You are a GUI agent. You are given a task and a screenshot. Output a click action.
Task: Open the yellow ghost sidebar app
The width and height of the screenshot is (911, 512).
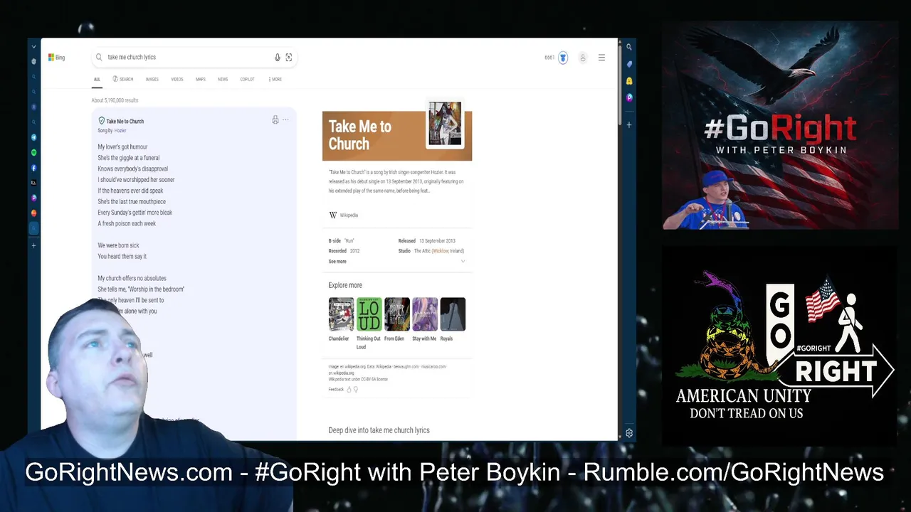click(629, 81)
